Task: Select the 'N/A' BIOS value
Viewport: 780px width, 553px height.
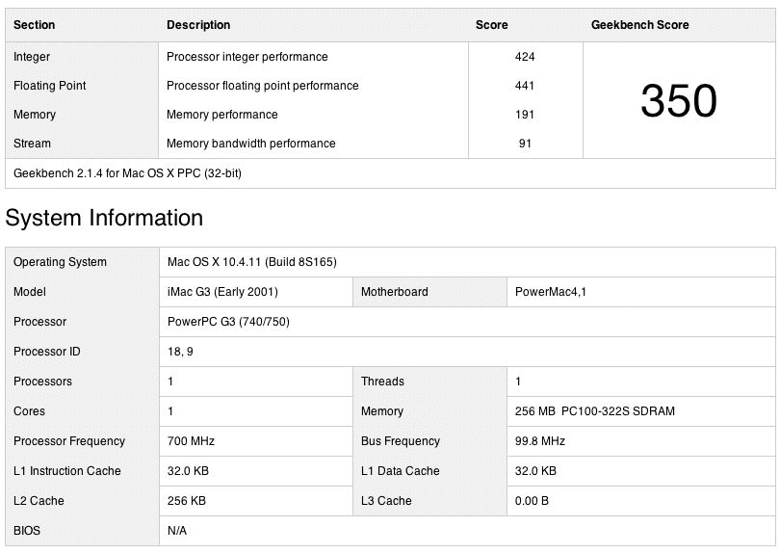Action: coord(177,531)
